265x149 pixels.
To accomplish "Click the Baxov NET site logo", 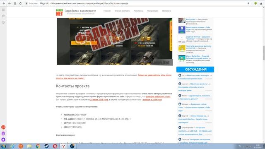I will (x=59, y=12).
